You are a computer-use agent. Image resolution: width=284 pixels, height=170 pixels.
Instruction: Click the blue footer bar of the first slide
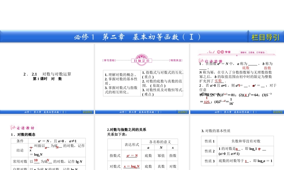pyautogui.click(x=45, y=112)
